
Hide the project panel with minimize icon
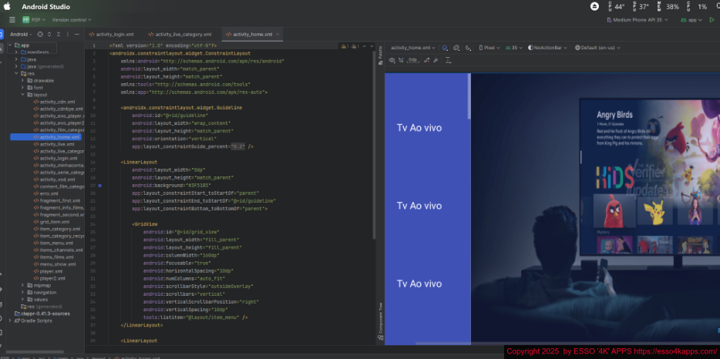coord(76,35)
